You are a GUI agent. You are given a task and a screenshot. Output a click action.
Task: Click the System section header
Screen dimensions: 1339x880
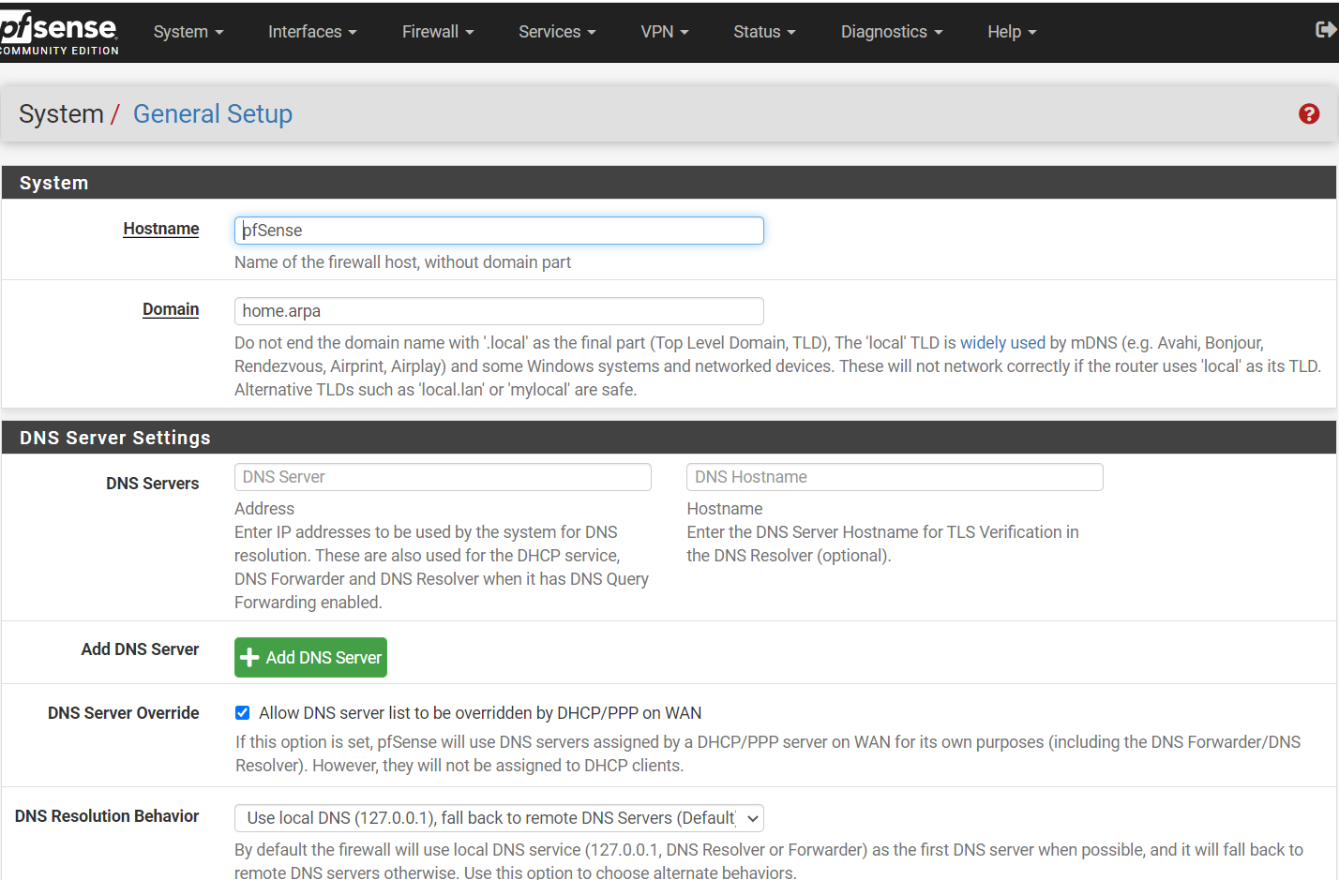coord(669,183)
